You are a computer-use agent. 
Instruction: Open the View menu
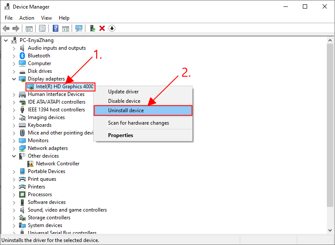click(46, 18)
